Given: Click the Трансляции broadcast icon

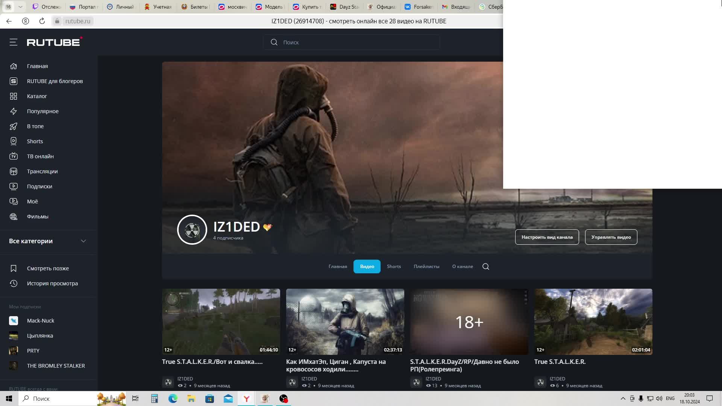Looking at the screenshot, I should 14,171.
